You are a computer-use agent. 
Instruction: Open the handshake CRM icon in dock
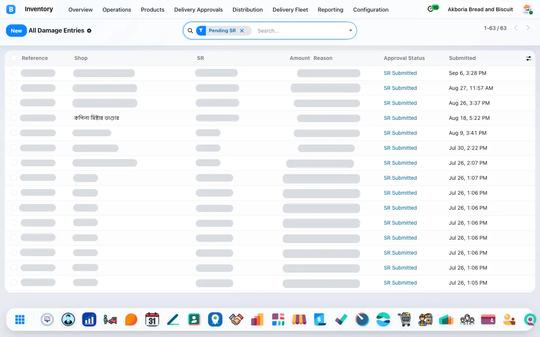point(236,319)
